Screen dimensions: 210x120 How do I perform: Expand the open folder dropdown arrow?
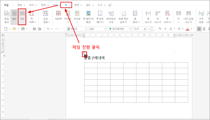point(18,29)
